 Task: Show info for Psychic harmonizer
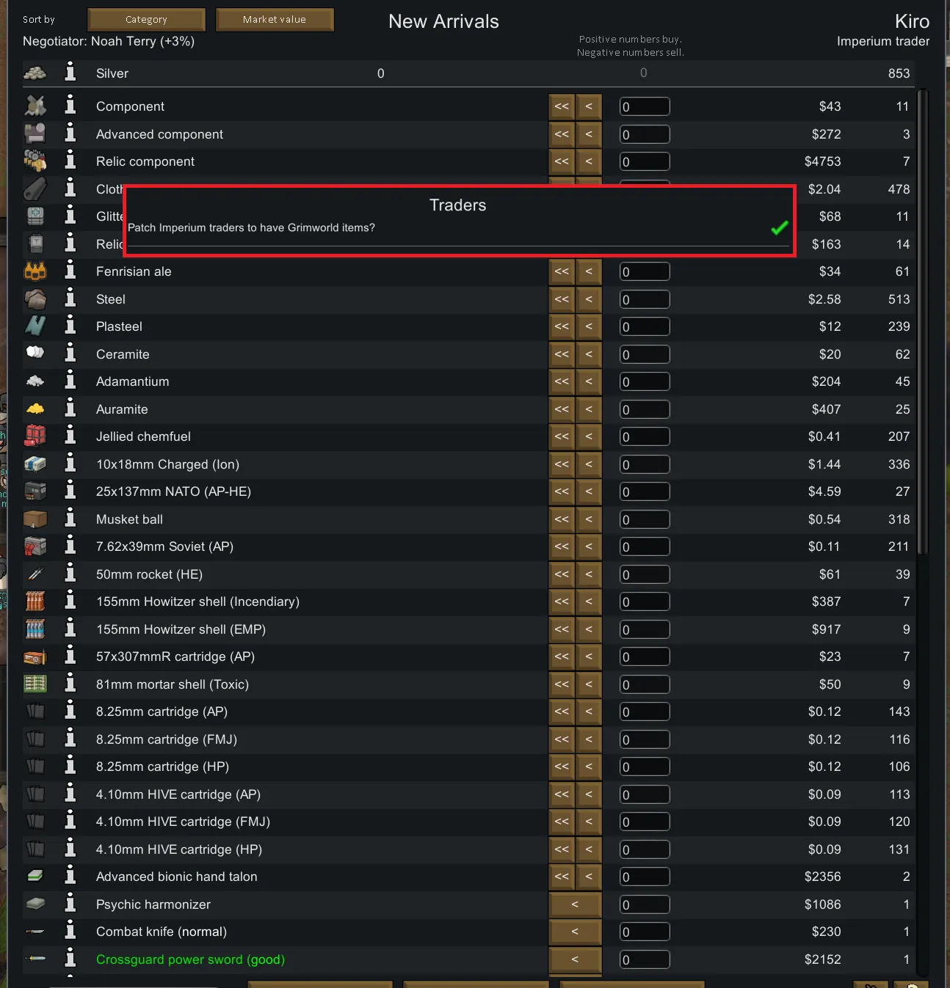pos(70,904)
